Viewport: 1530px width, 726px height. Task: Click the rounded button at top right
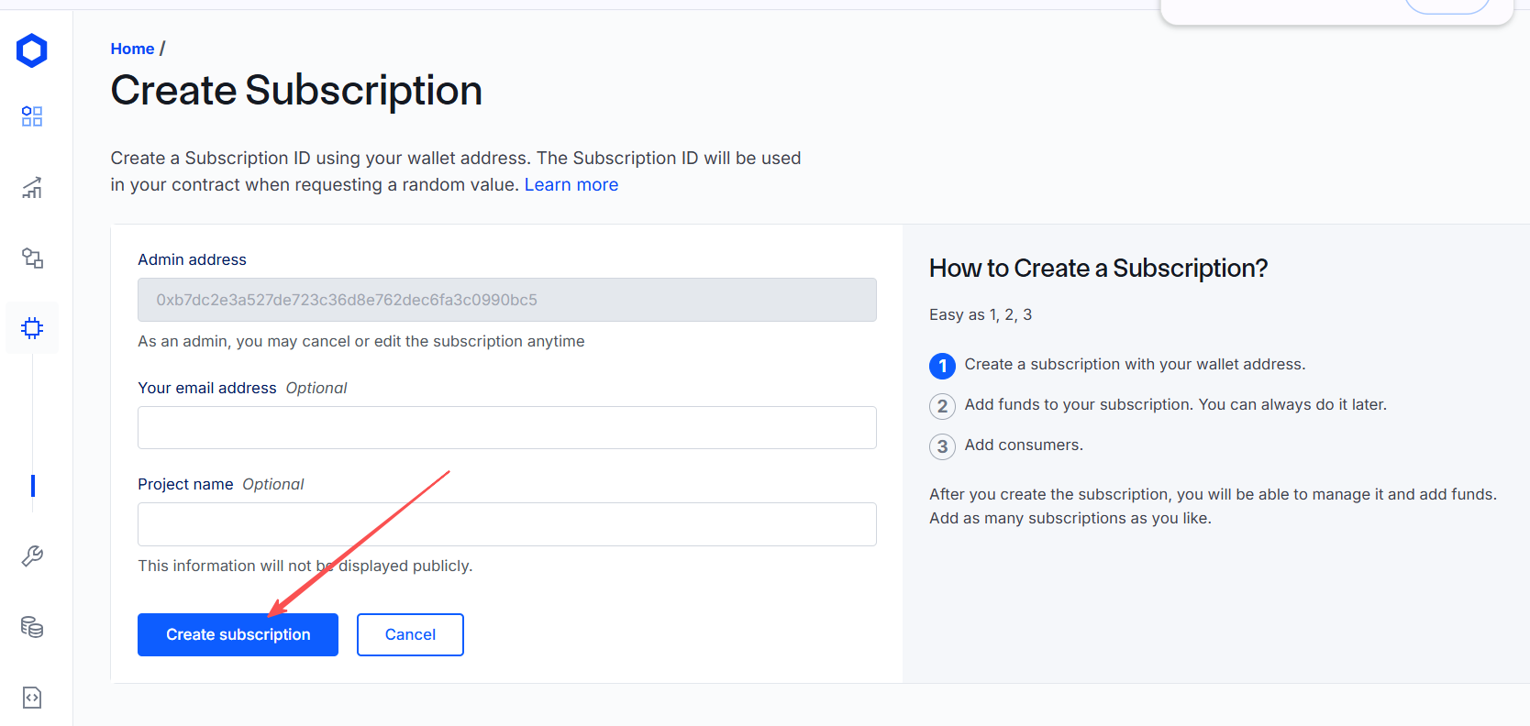pyautogui.click(x=1447, y=5)
